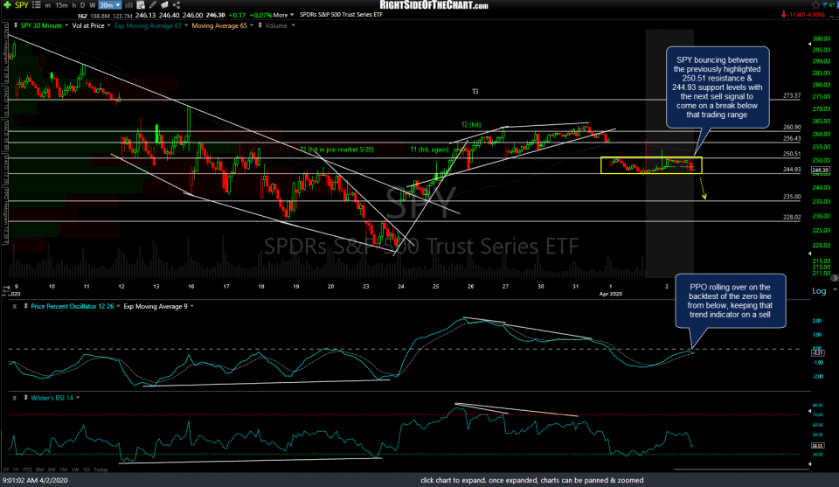Click the notes icon in top toolbar

pyautogui.click(x=164, y=5)
